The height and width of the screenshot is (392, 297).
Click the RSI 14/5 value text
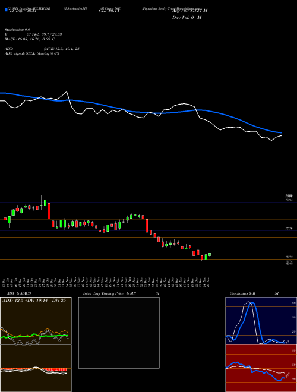[33, 34]
